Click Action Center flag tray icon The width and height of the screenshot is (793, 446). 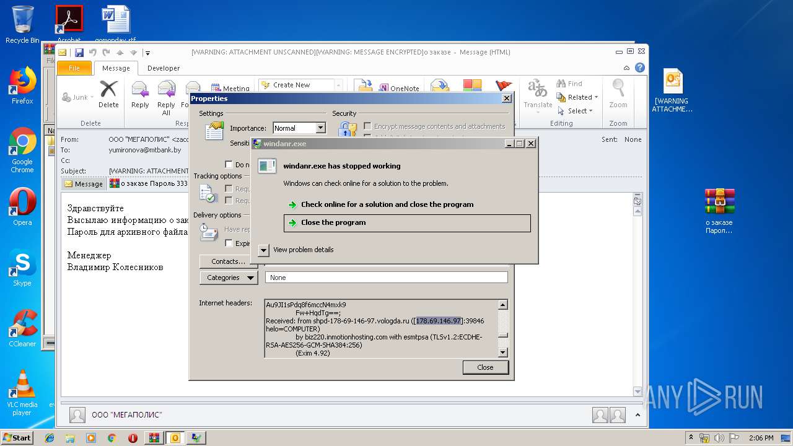735,438
